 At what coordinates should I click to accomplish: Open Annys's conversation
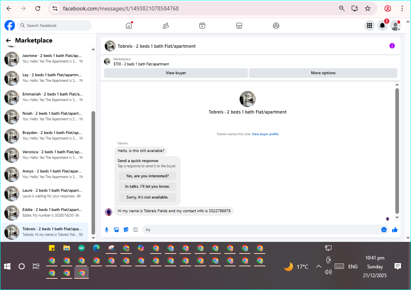tap(45, 174)
